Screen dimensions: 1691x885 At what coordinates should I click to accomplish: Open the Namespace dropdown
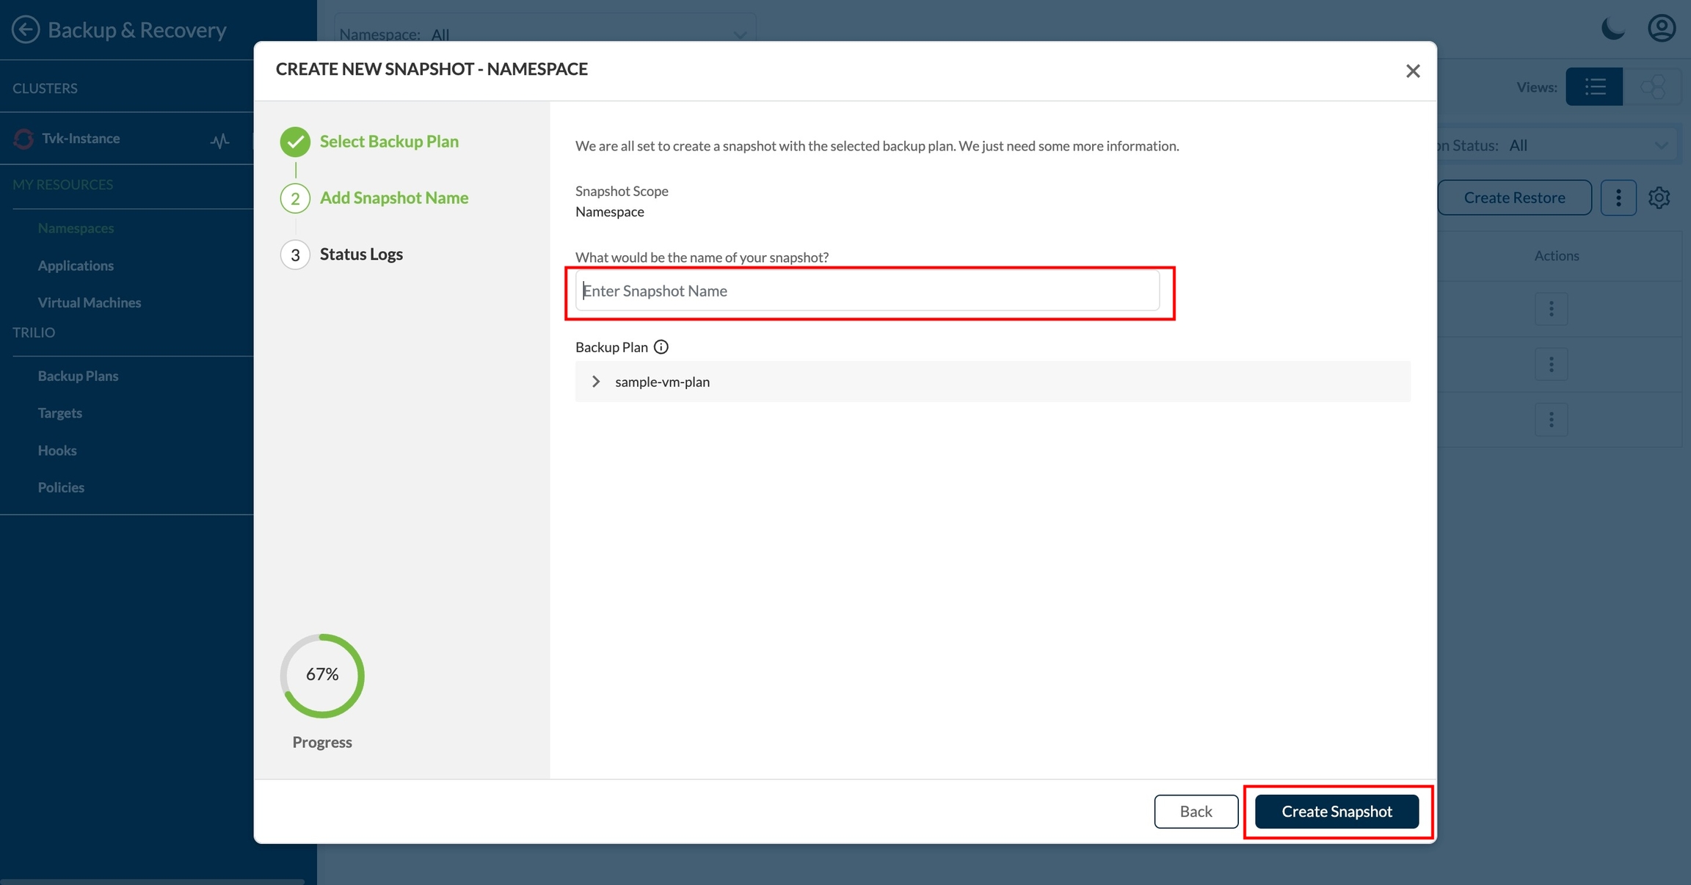pyautogui.click(x=545, y=34)
